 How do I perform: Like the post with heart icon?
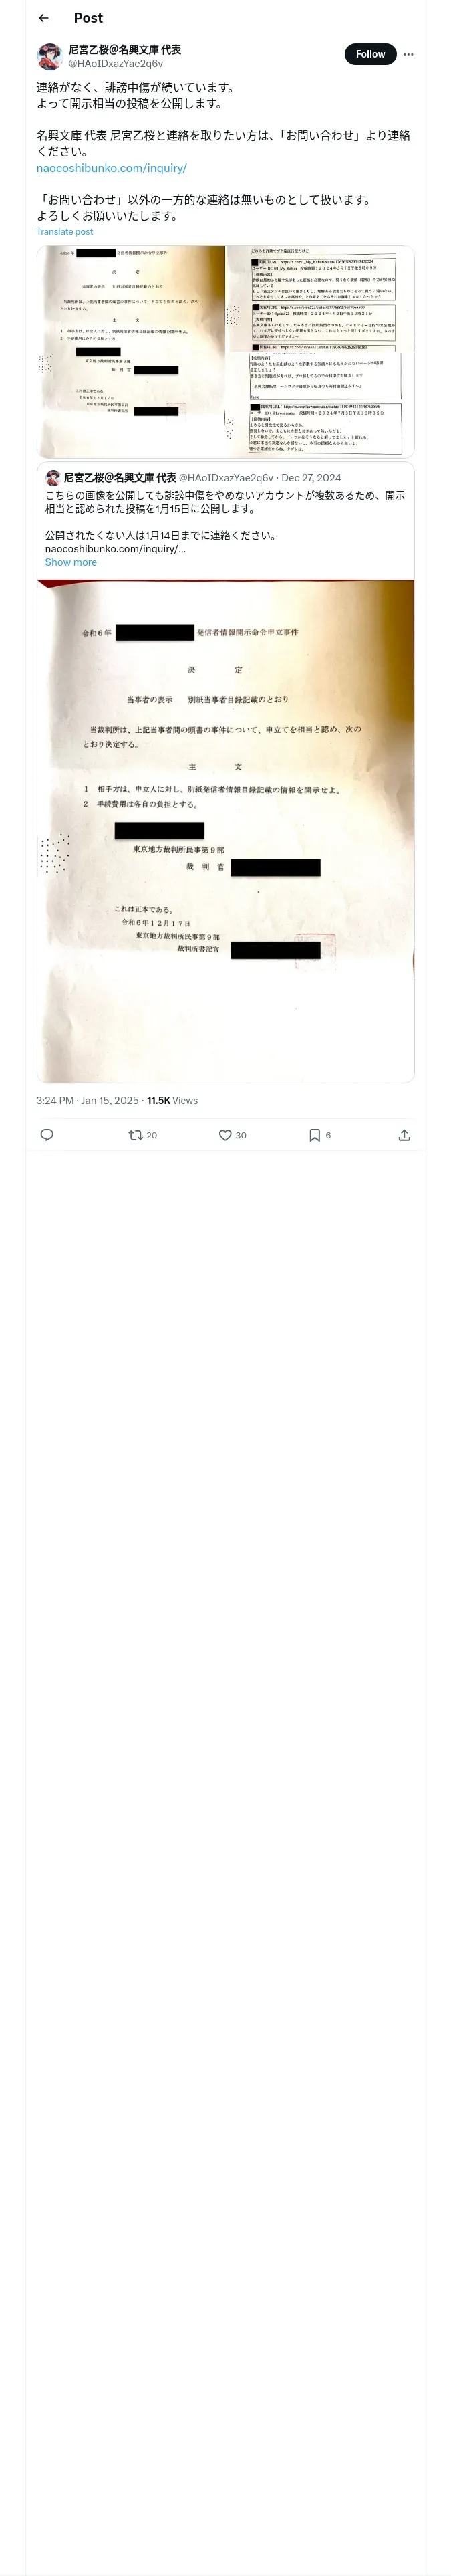tap(226, 1134)
